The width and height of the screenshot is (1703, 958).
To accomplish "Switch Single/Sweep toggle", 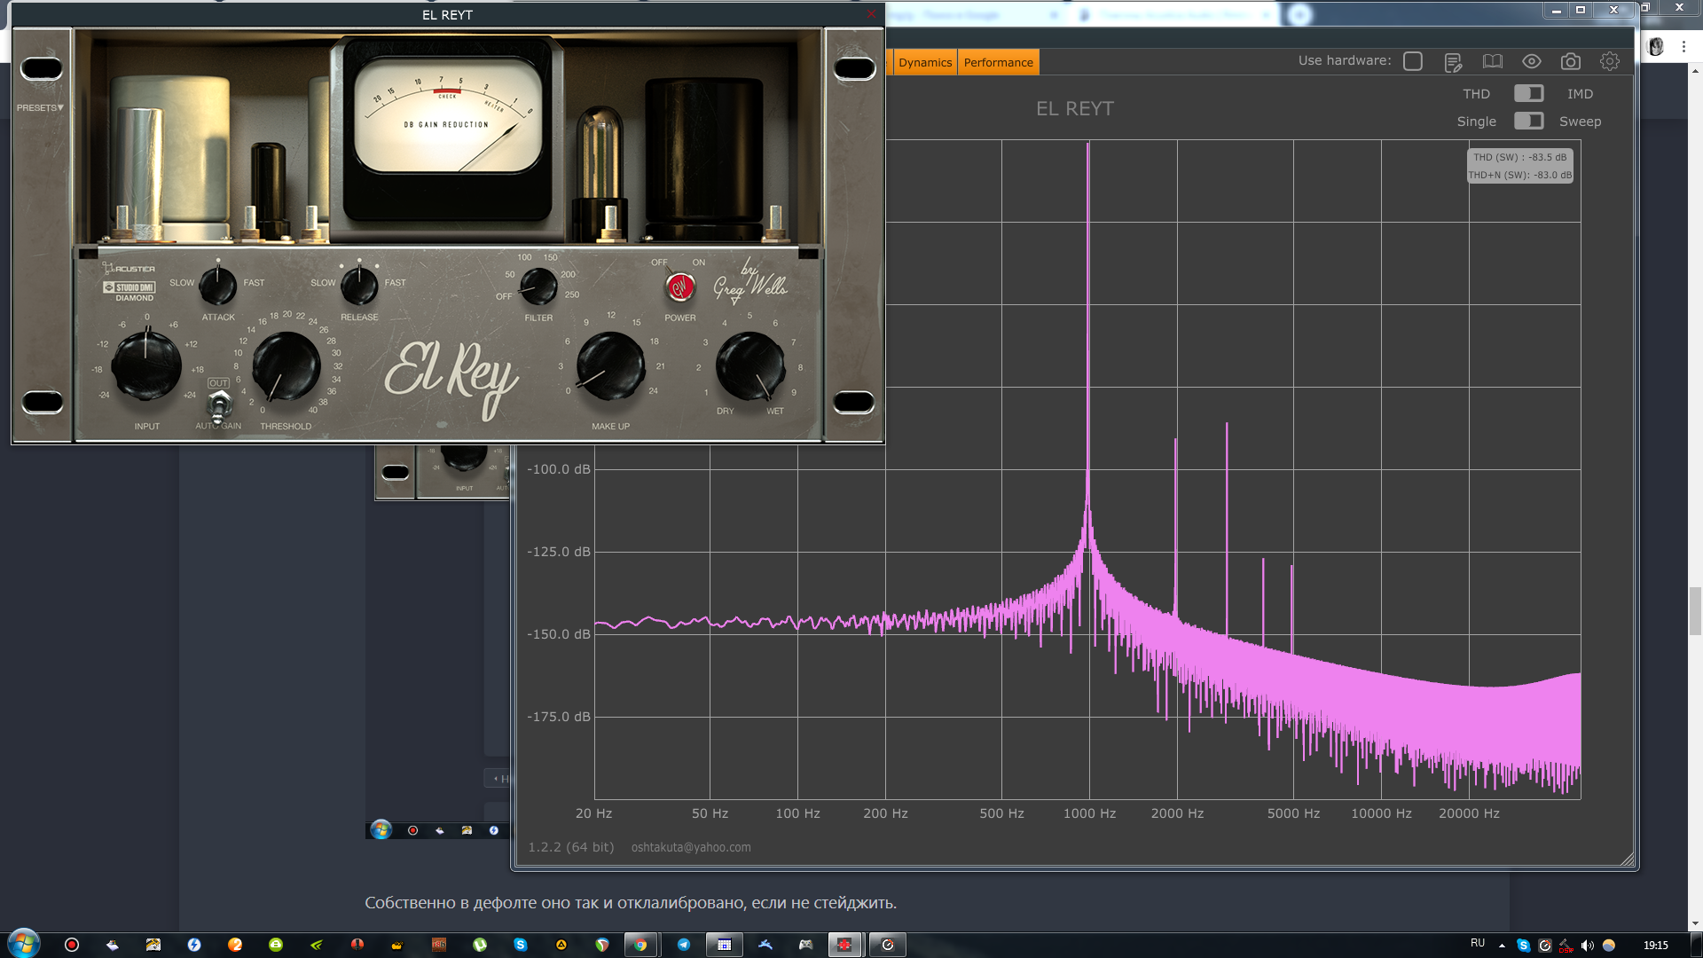I will click(x=1528, y=121).
